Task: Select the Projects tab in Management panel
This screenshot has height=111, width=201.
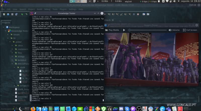Action: point(6,23)
